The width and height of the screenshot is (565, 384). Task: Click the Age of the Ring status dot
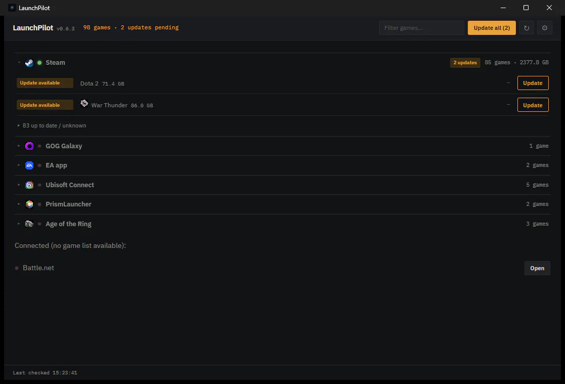[39, 224]
